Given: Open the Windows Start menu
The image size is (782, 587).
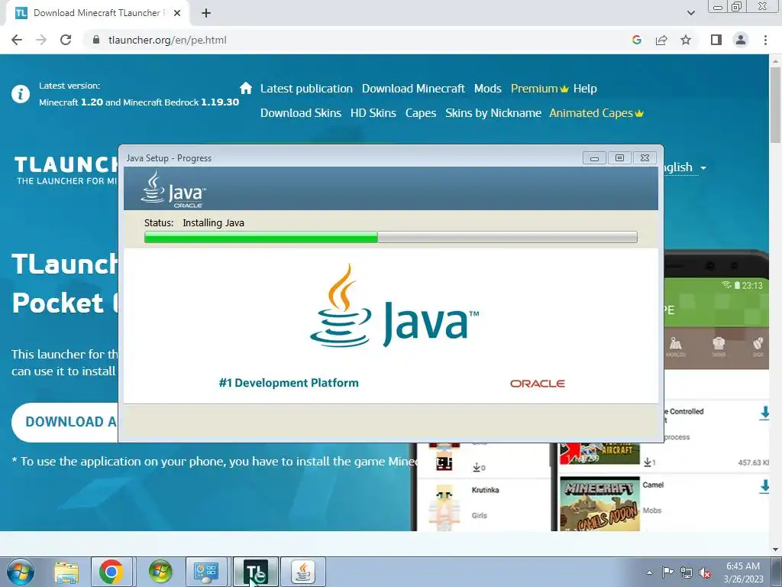Looking at the screenshot, I should pyautogui.click(x=20, y=572).
